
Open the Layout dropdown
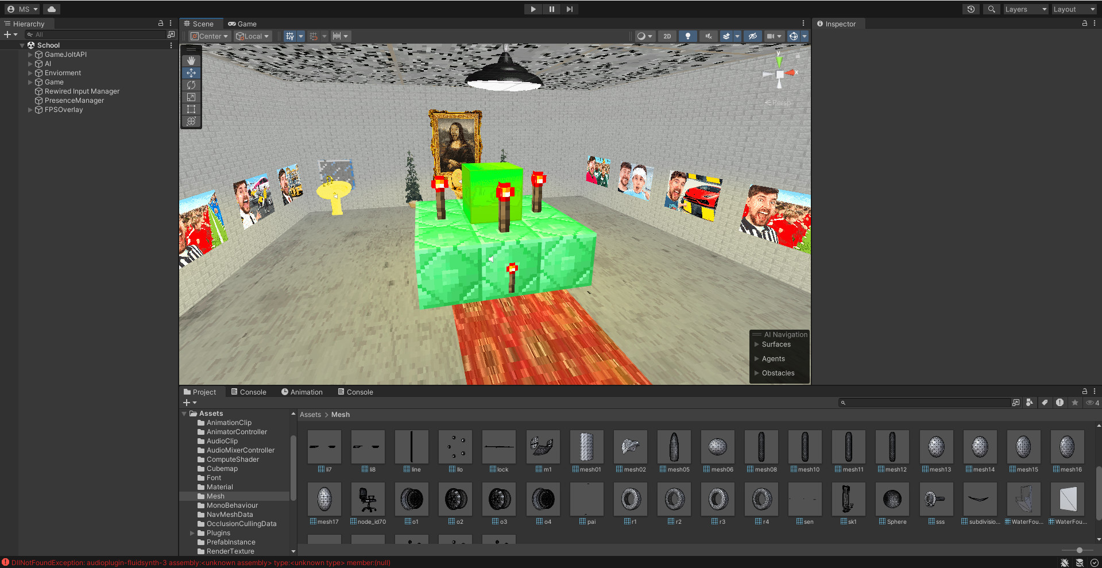(x=1073, y=9)
